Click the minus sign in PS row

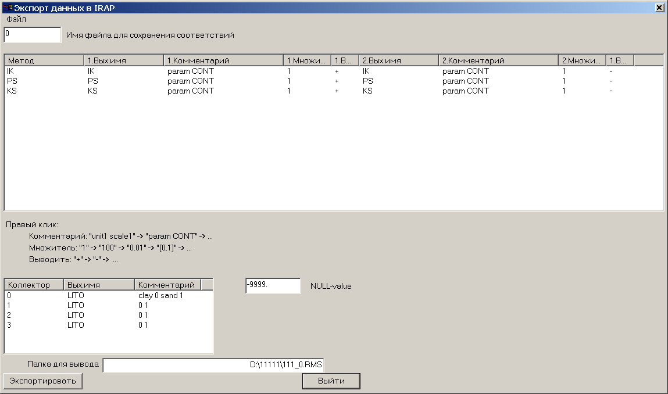(x=611, y=81)
